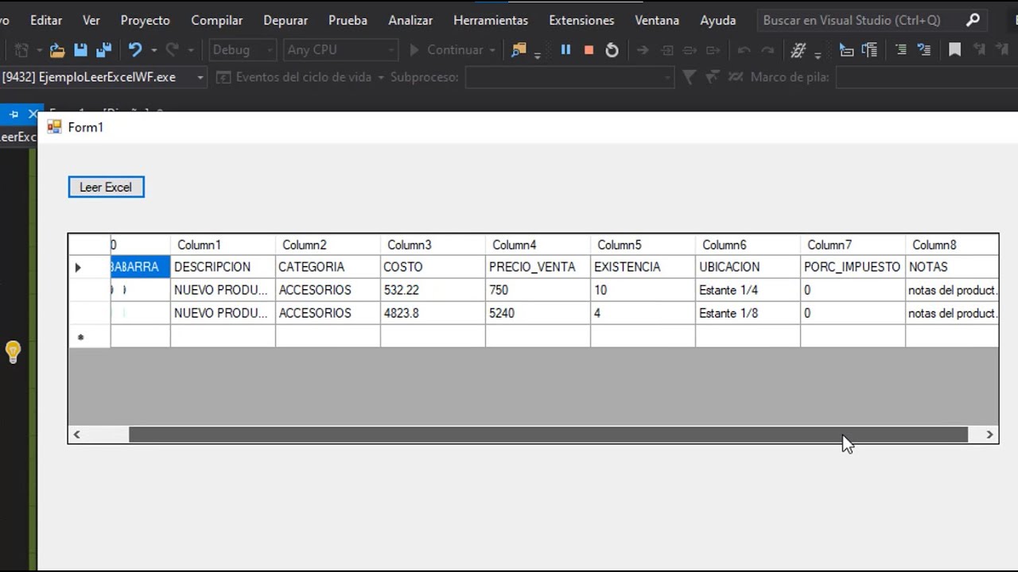Open the Debug configuration dropdown
The image size is (1018, 572).
pyautogui.click(x=243, y=50)
